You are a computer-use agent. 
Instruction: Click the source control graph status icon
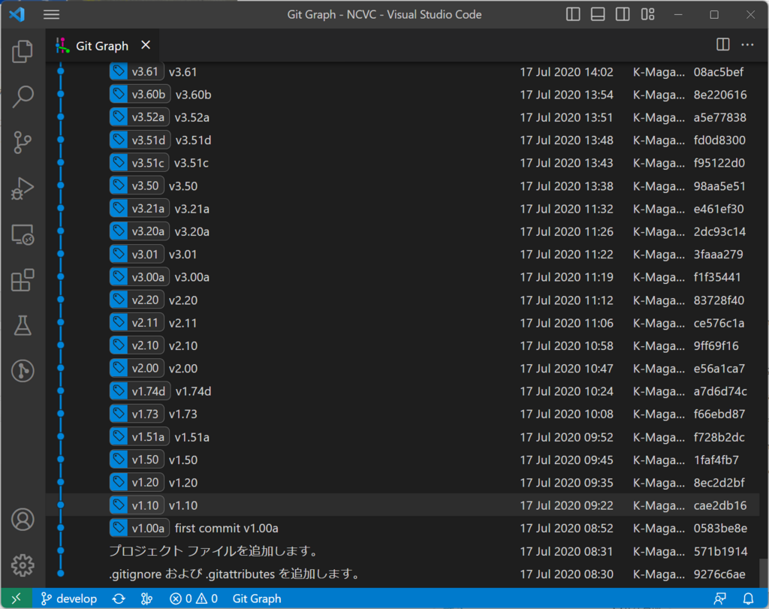tap(146, 598)
